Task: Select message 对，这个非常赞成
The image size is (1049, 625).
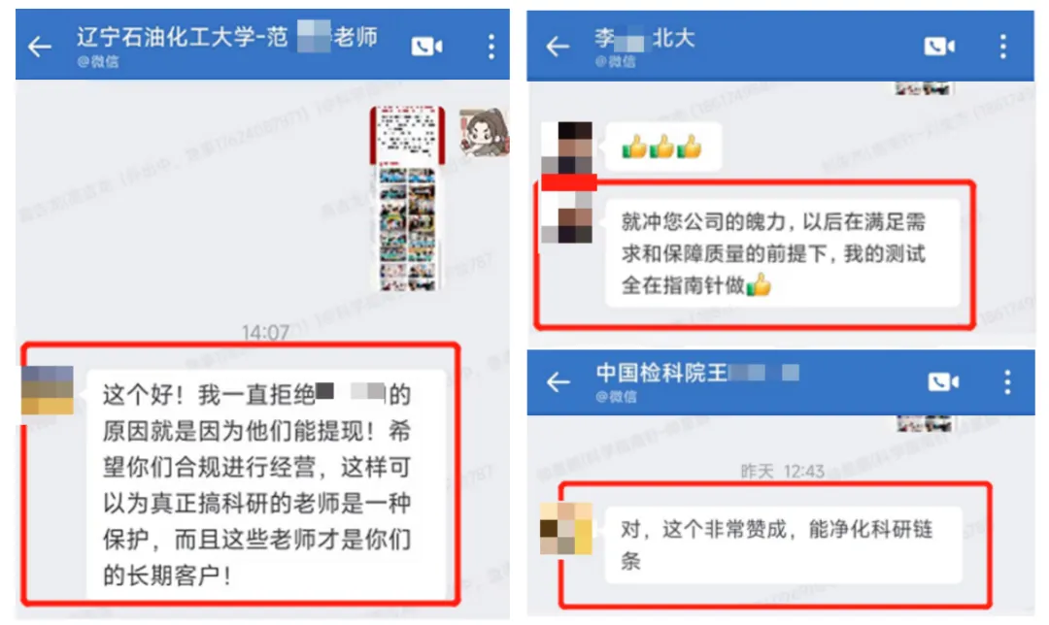Action: [x=784, y=544]
